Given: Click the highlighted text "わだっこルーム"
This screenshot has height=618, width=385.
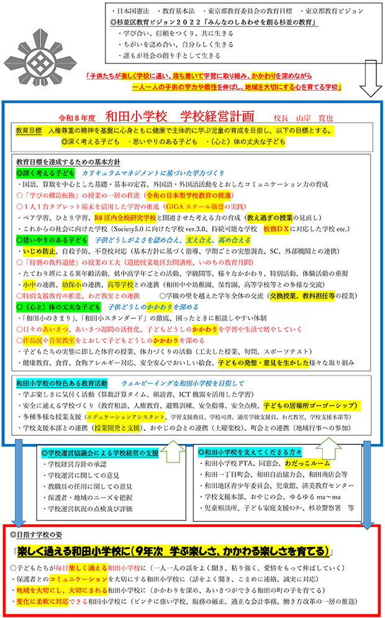Looking at the screenshot, I should 307,463.
